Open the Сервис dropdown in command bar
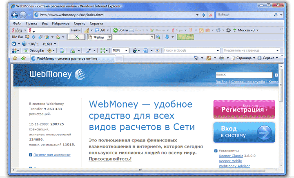This screenshot has height=178, width=294. [x=277, y=58]
